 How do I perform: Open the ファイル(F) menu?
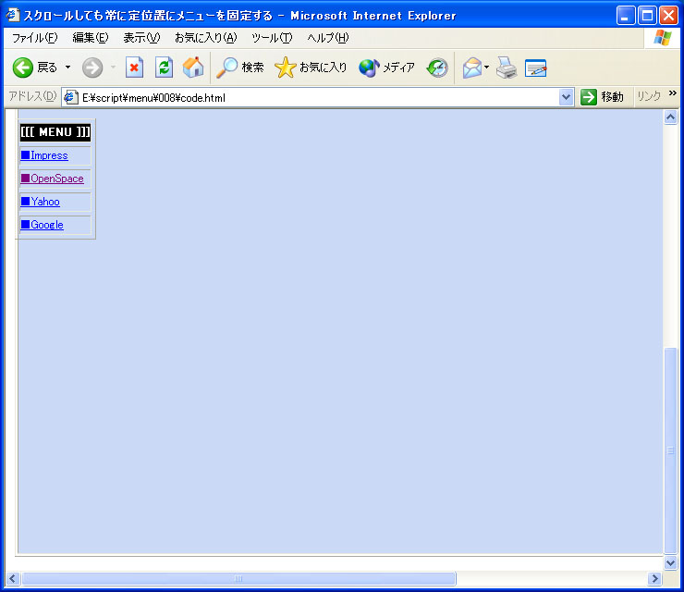click(x=34, y=38)
